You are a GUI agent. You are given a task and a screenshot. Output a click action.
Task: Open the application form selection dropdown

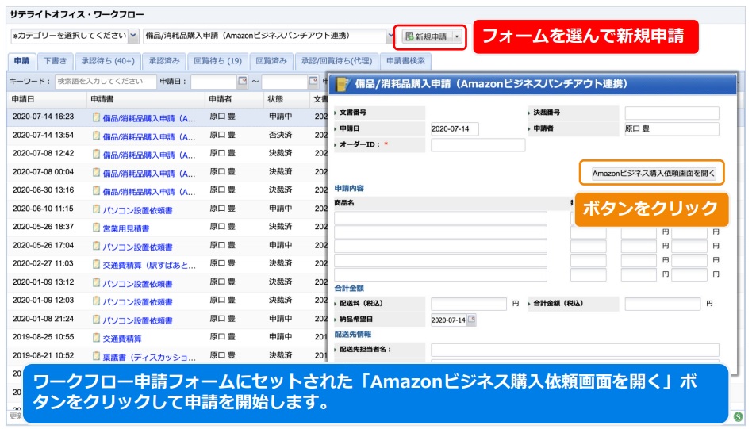click(x=268, y=36)
